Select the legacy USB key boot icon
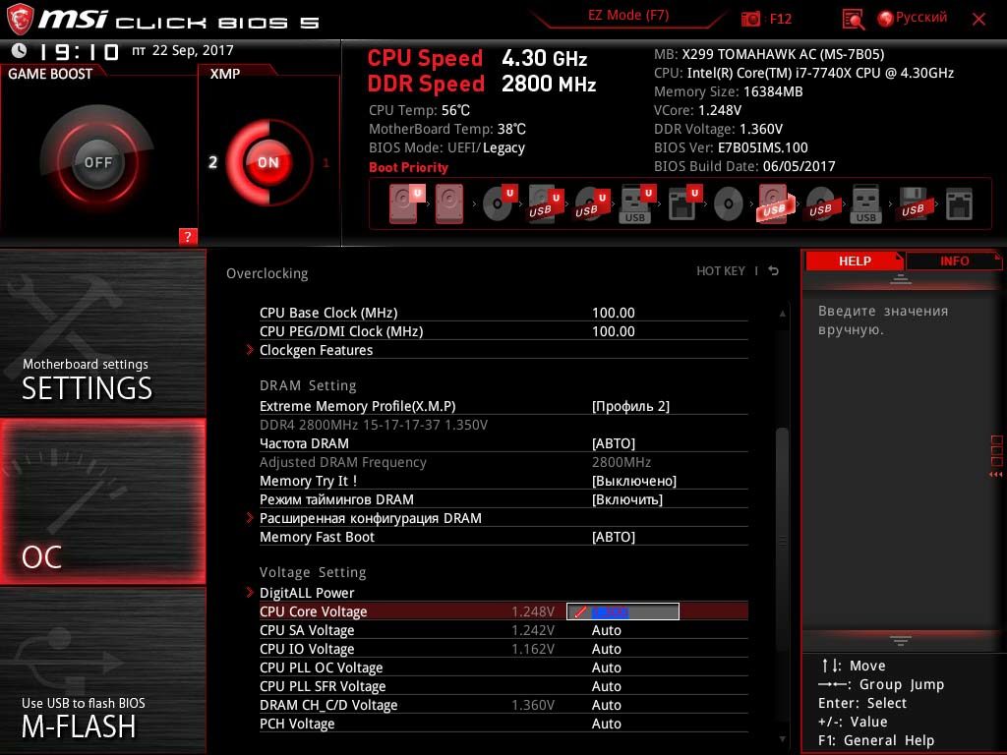 [866, 204]
